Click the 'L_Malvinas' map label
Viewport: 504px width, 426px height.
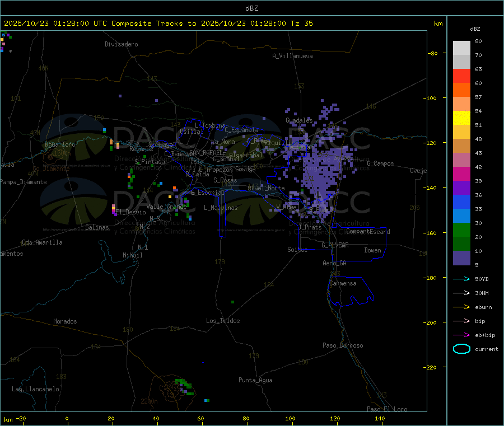(x=221, y=208)
